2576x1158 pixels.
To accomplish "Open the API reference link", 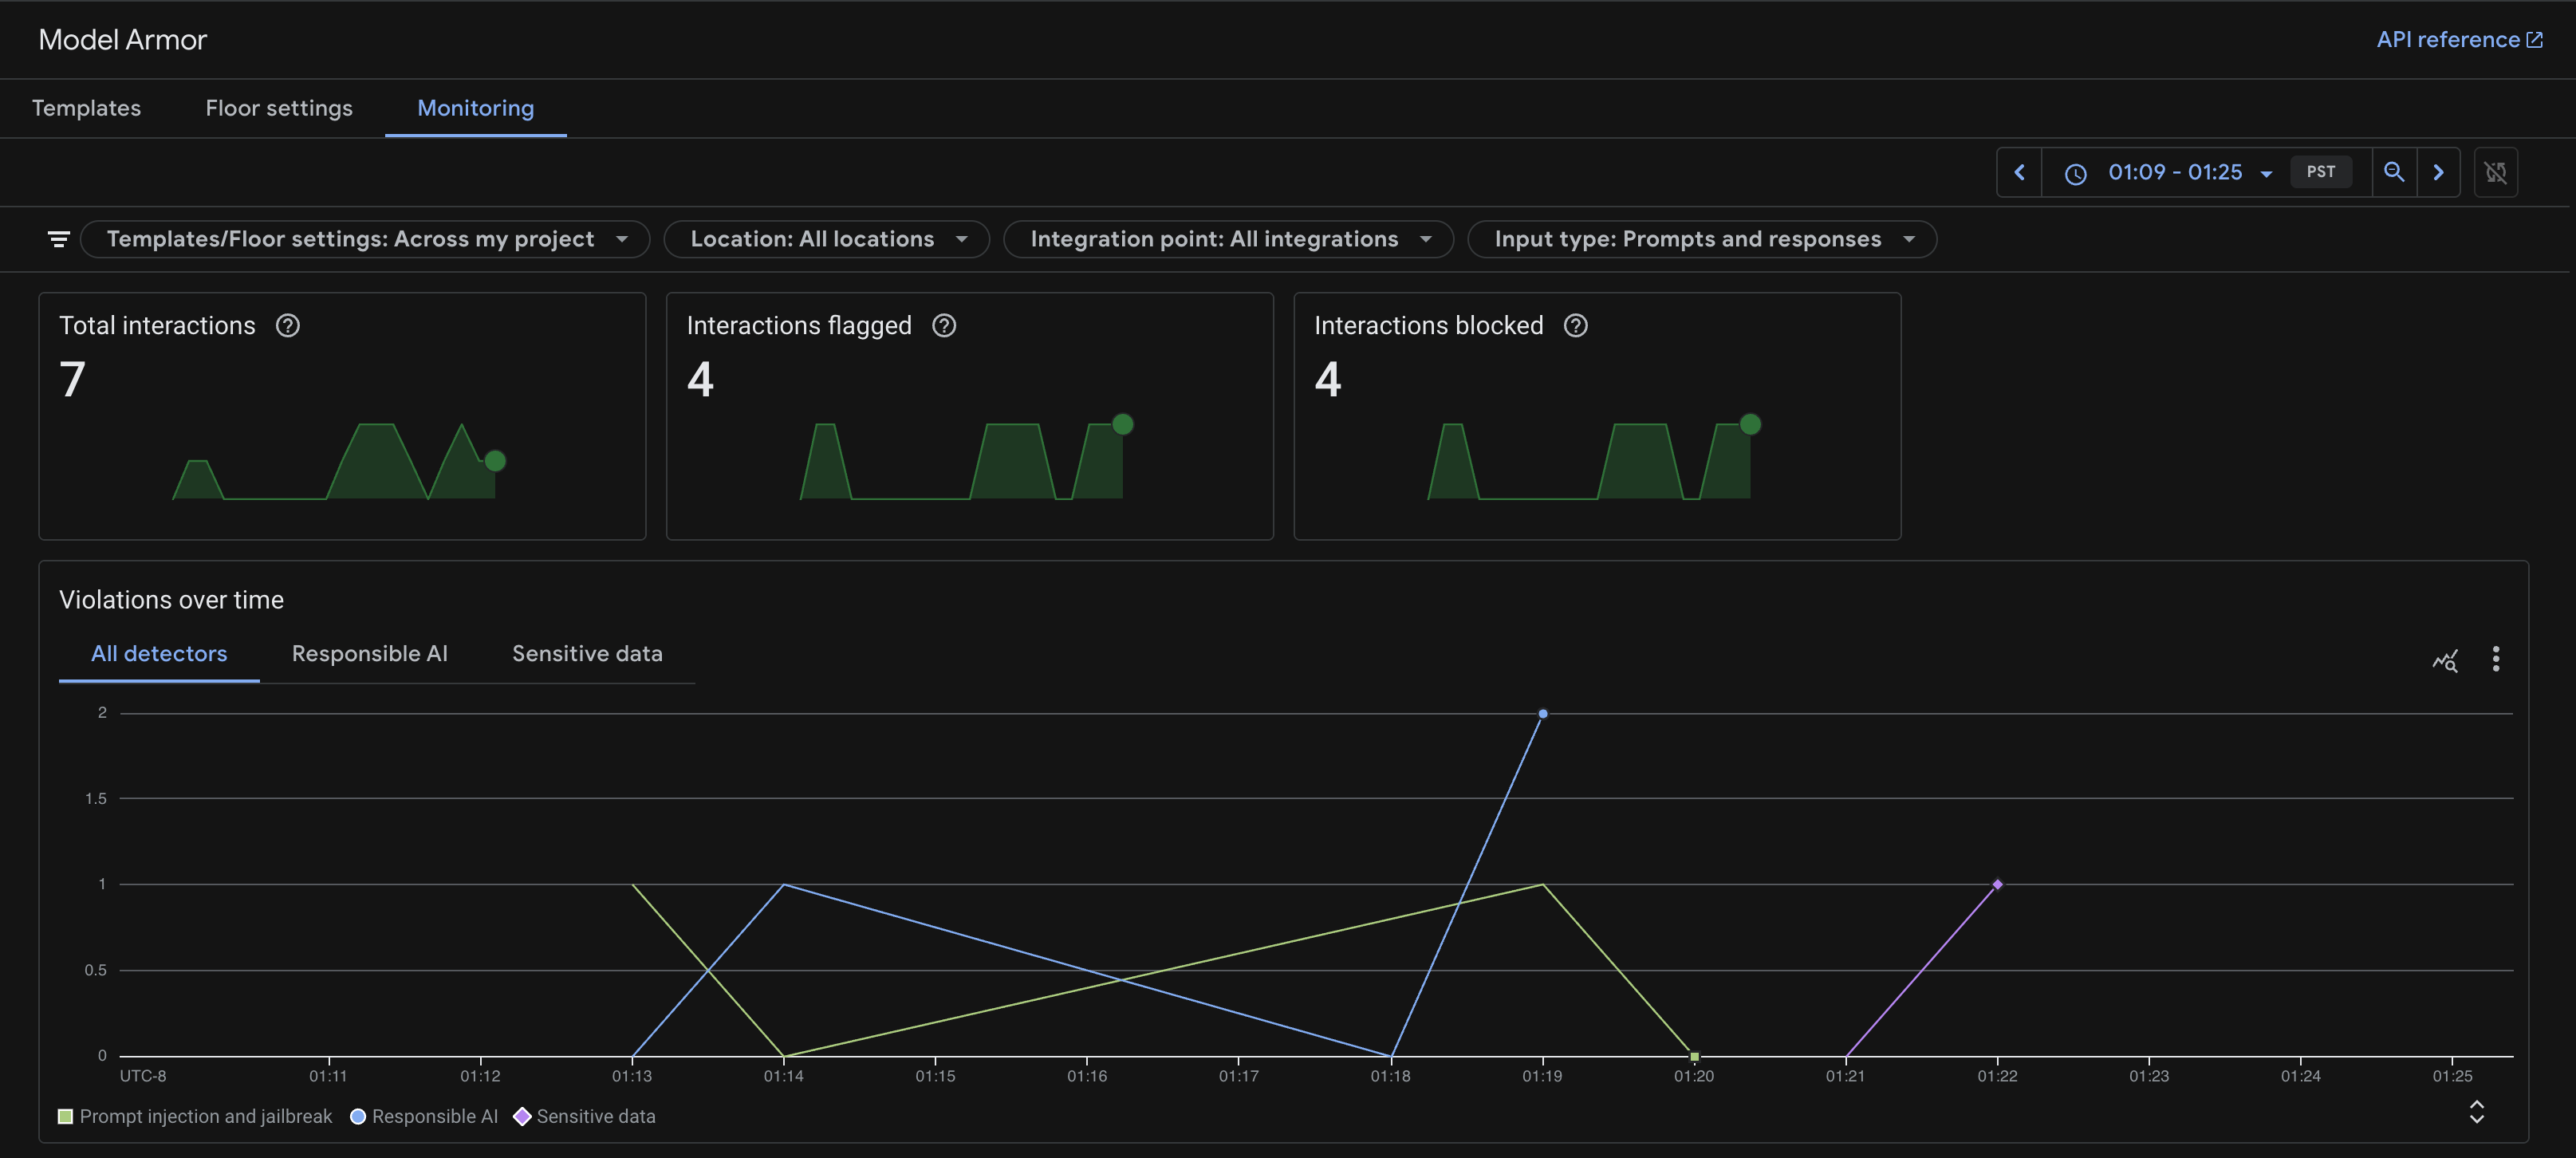I will coord(2459,39).
